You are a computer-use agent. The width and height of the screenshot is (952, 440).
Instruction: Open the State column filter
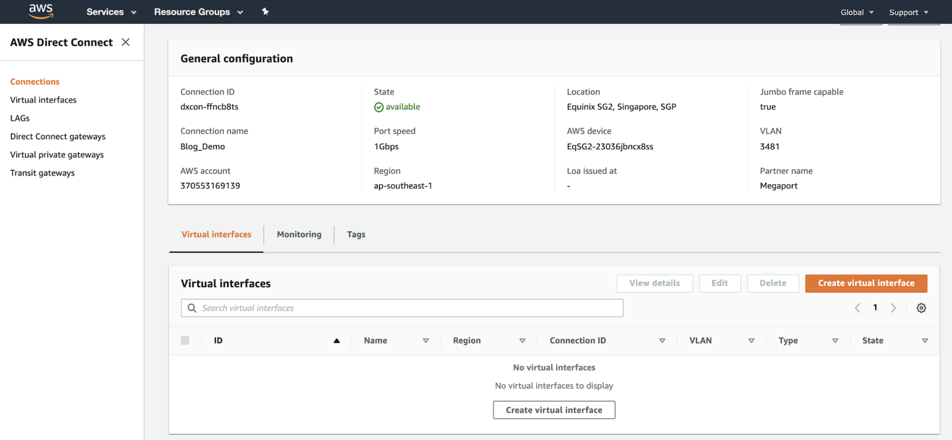click(x=925, y=340)
